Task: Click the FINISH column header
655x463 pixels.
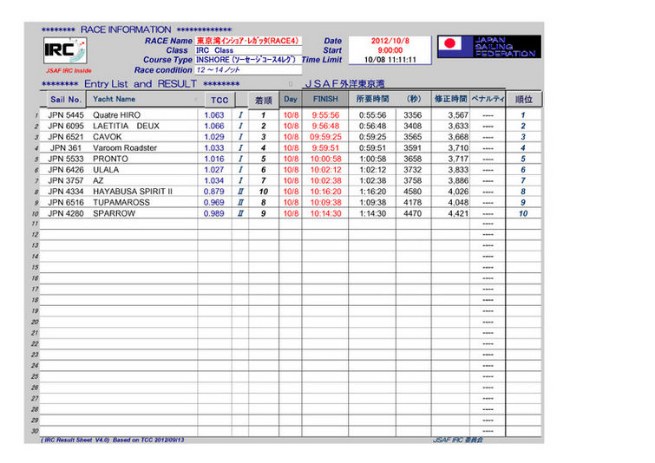Action: [325, 100]
